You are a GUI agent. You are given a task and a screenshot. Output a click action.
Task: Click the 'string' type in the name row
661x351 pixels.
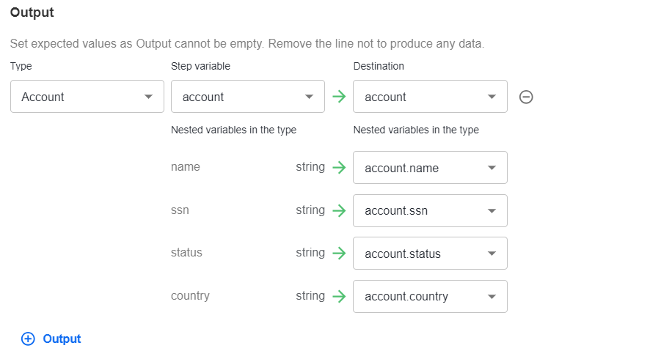coord(310,167)
